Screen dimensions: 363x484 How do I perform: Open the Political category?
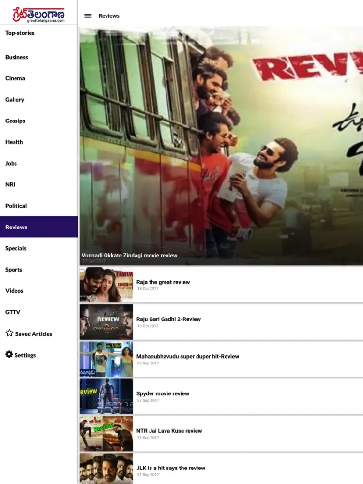coord(16,206)
